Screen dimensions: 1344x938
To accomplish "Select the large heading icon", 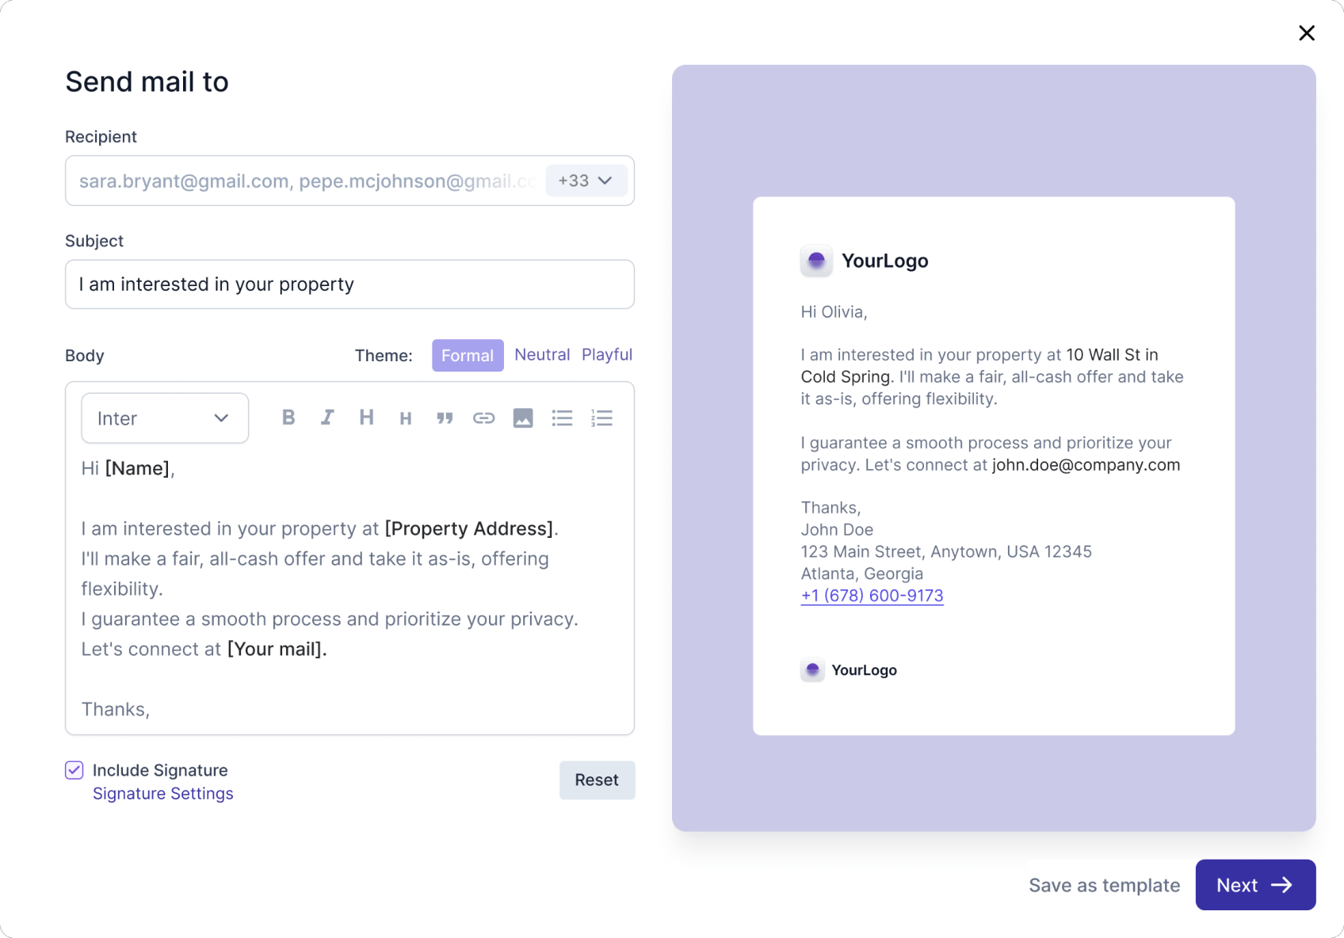I will point(366,418).
